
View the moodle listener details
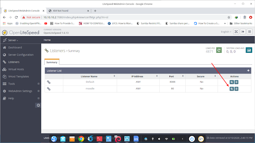(231, 89)
